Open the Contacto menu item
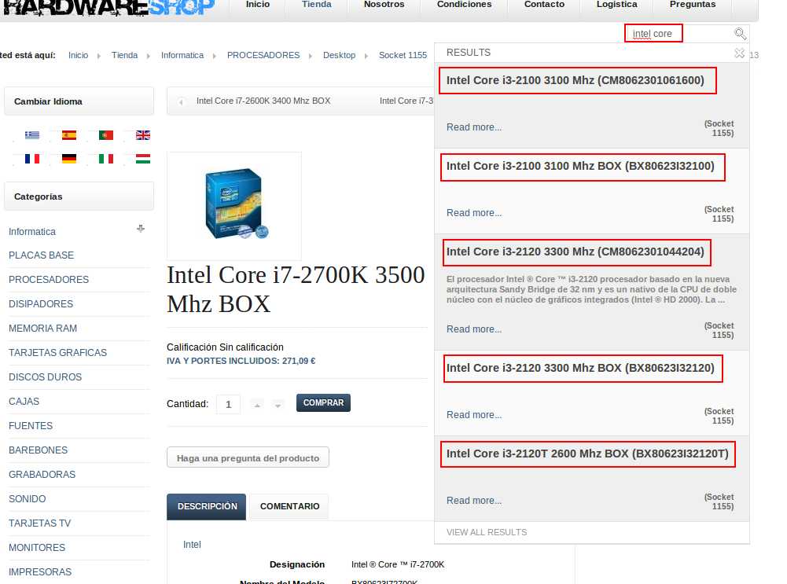 (544, 5)
